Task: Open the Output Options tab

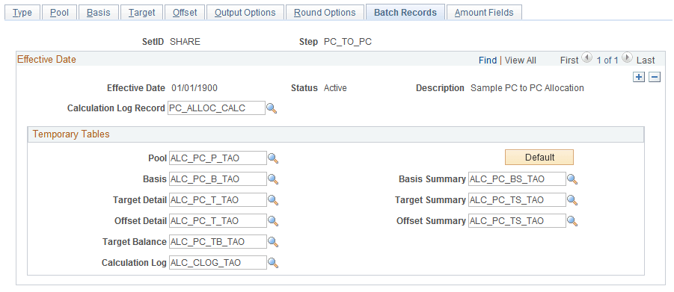Action: (x=245, y=13)
